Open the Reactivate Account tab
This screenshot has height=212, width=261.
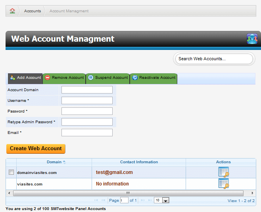[x=154, y=78]
